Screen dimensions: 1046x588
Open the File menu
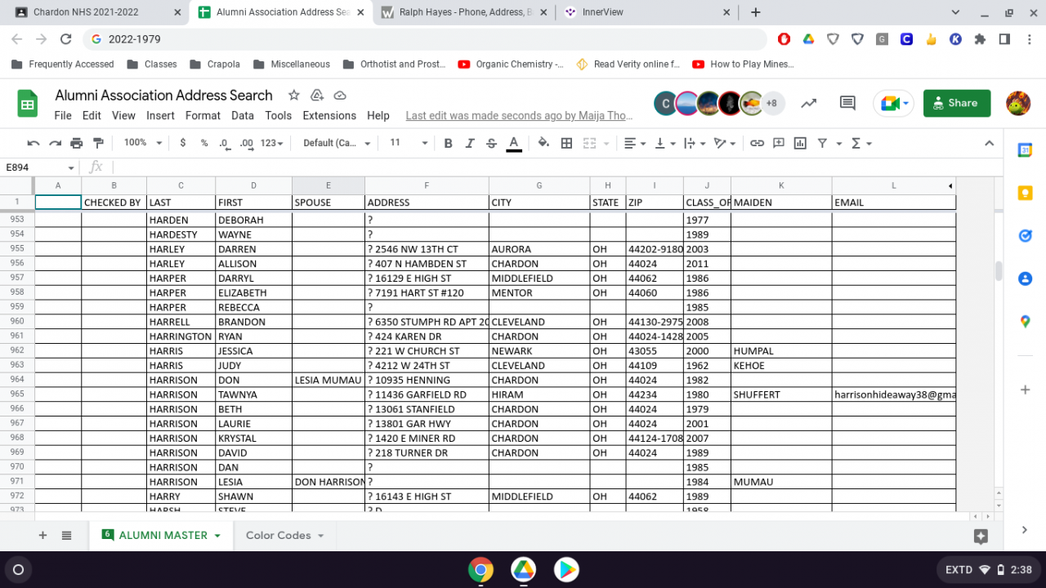(x=63, y=116)
